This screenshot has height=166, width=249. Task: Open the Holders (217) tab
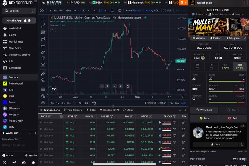(x=109, y=110)
